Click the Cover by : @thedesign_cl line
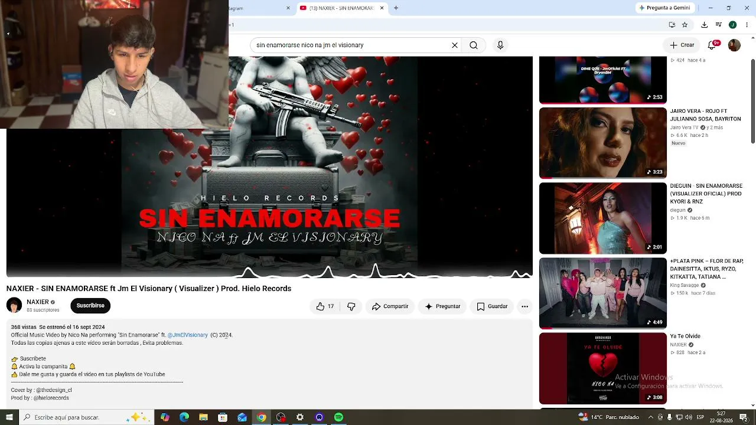The width and height of the screenshot is (756, 425). point(41,390)
